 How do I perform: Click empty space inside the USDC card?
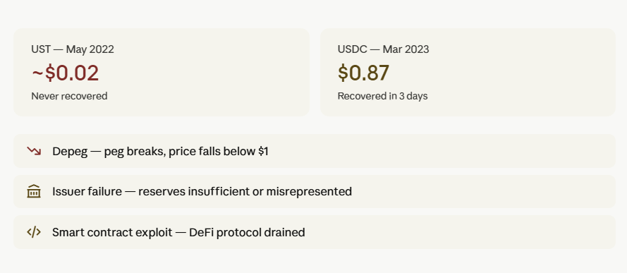click(x=520, y=72)
